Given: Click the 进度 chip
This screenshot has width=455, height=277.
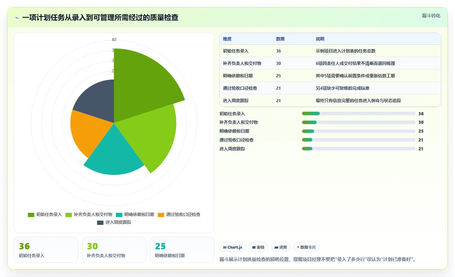Looking at the screenshot, I should [x=280, y=247].
